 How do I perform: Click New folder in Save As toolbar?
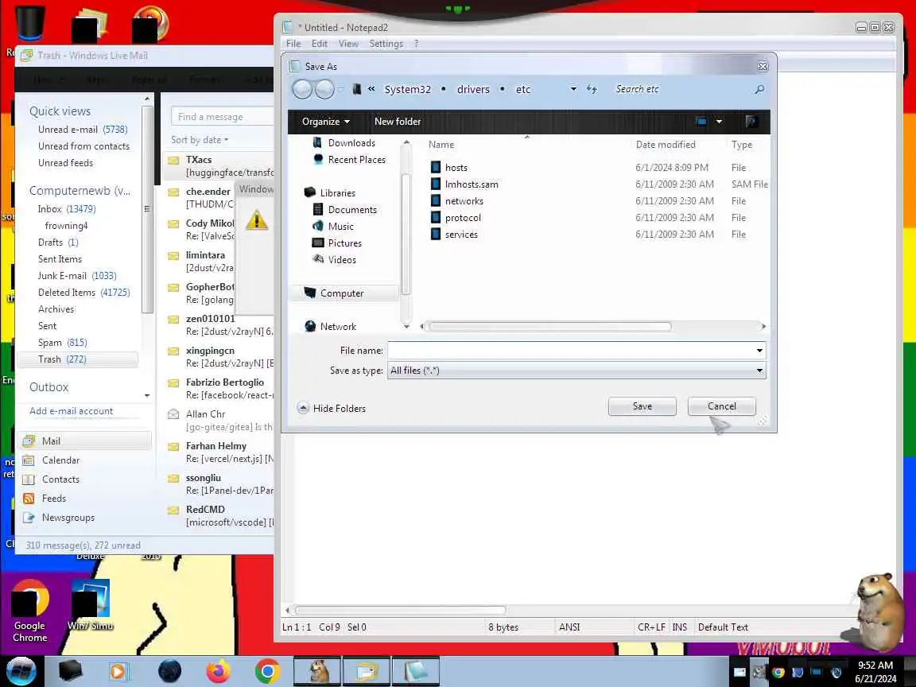398,122
